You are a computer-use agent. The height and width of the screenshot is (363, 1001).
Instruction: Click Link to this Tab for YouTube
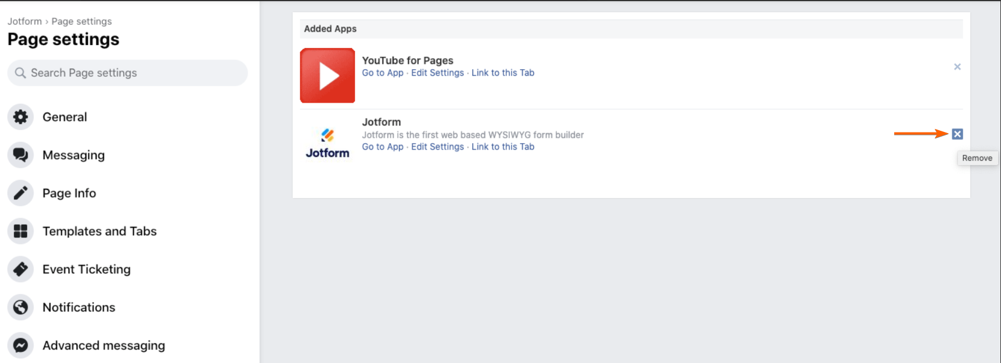pos(503,73)
